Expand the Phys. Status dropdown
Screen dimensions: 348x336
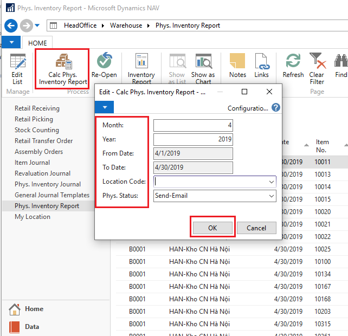(272, 196)
